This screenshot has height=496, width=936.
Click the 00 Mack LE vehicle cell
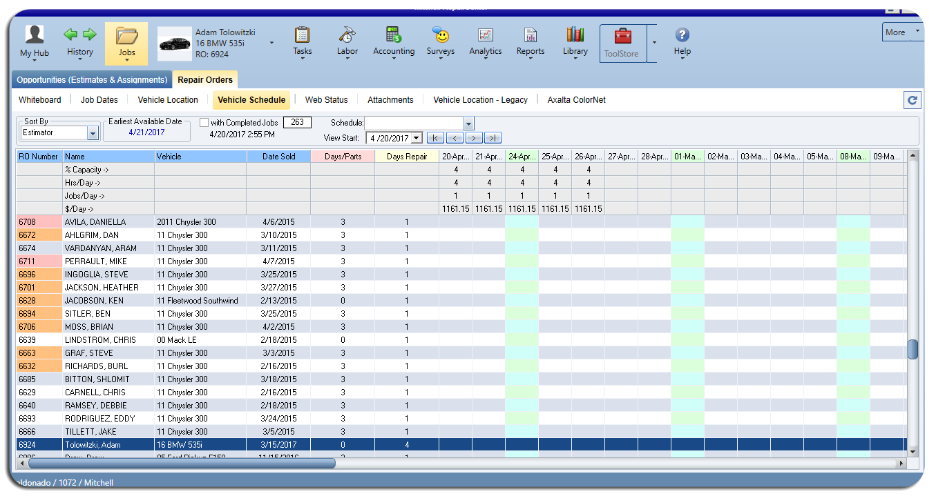200,340
